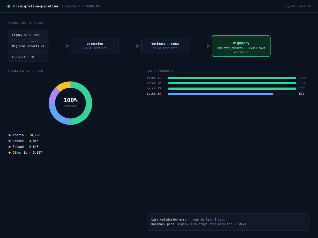Click the "100% complete" donut center label

click(70, 102)
